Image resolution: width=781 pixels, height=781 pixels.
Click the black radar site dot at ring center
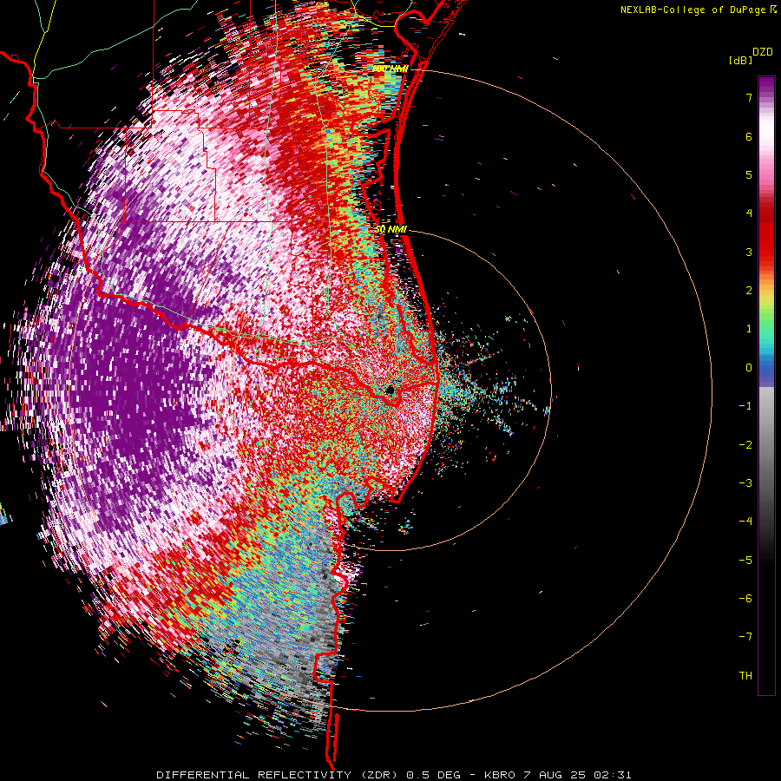390,390
